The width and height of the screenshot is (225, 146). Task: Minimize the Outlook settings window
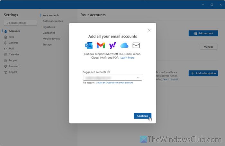tap(203, 4)
